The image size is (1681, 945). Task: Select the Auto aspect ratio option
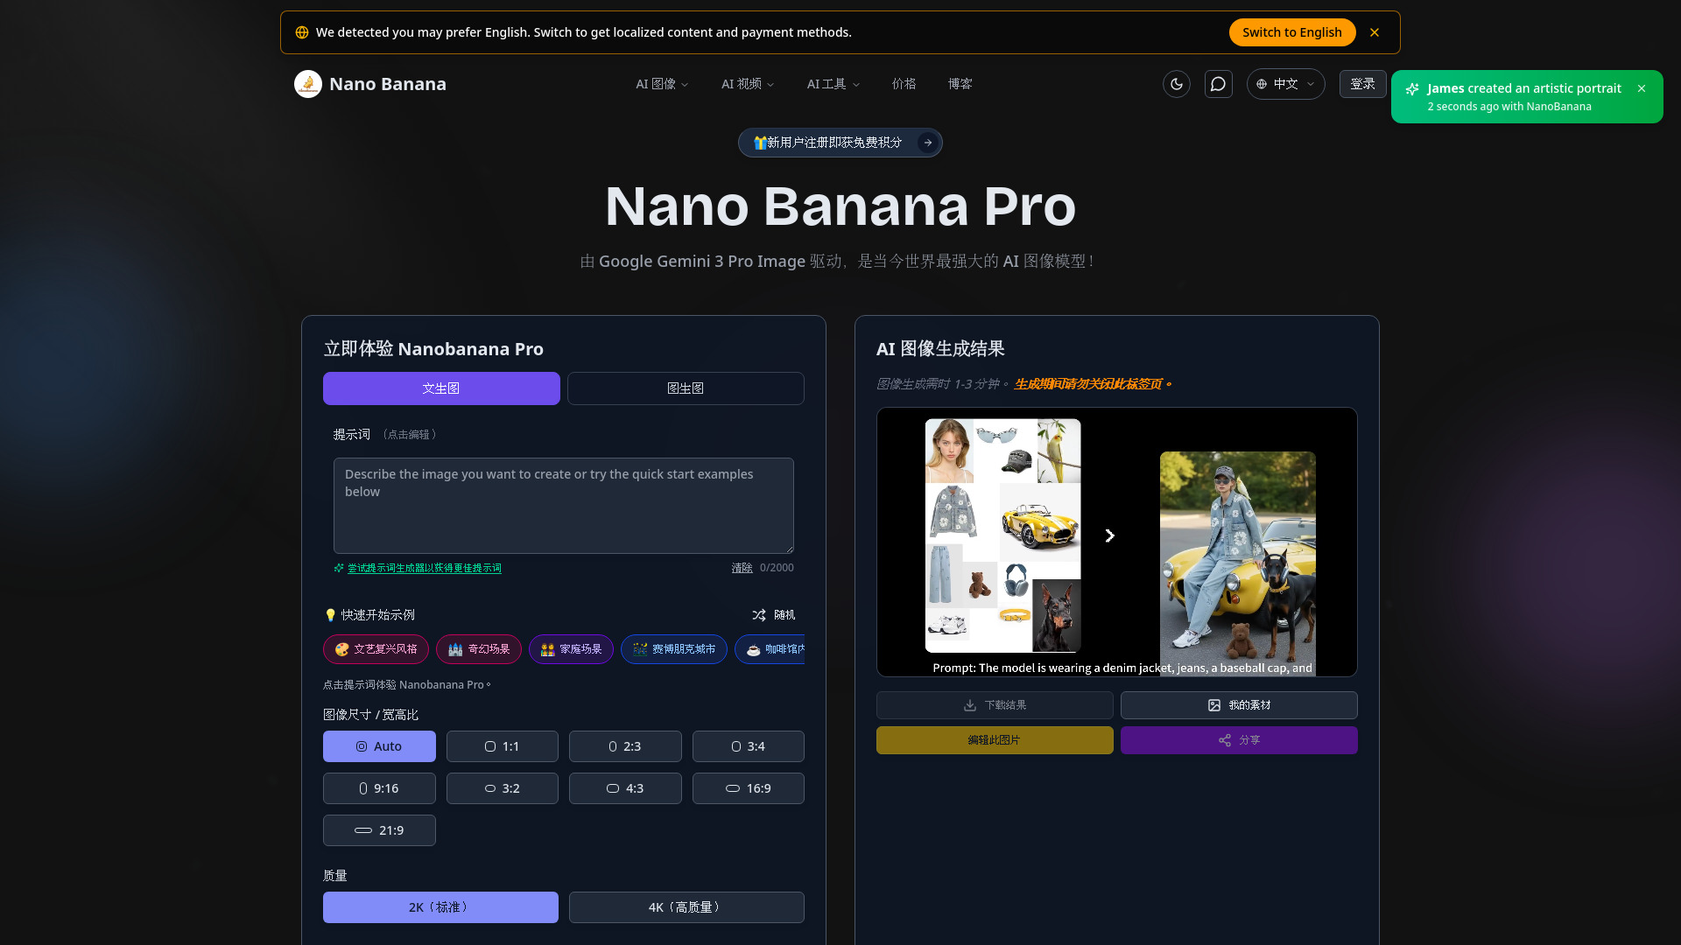pyautogui.click(x=379, y=746)
